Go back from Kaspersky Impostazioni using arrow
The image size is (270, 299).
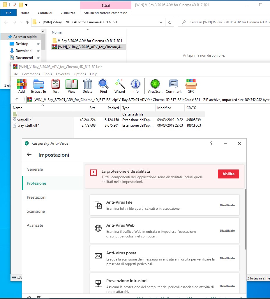pyautogui.click(x=29, y=154)
